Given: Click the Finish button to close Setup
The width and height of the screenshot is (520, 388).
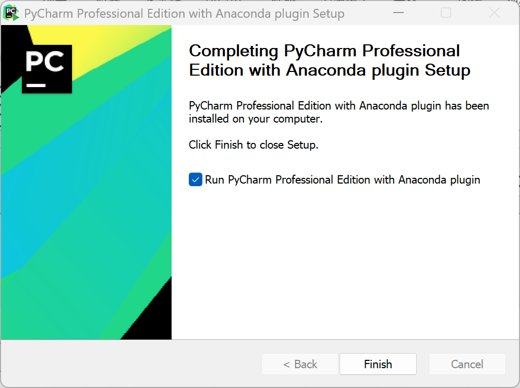Looking at the screenshot, I should (x=378, y=364).
